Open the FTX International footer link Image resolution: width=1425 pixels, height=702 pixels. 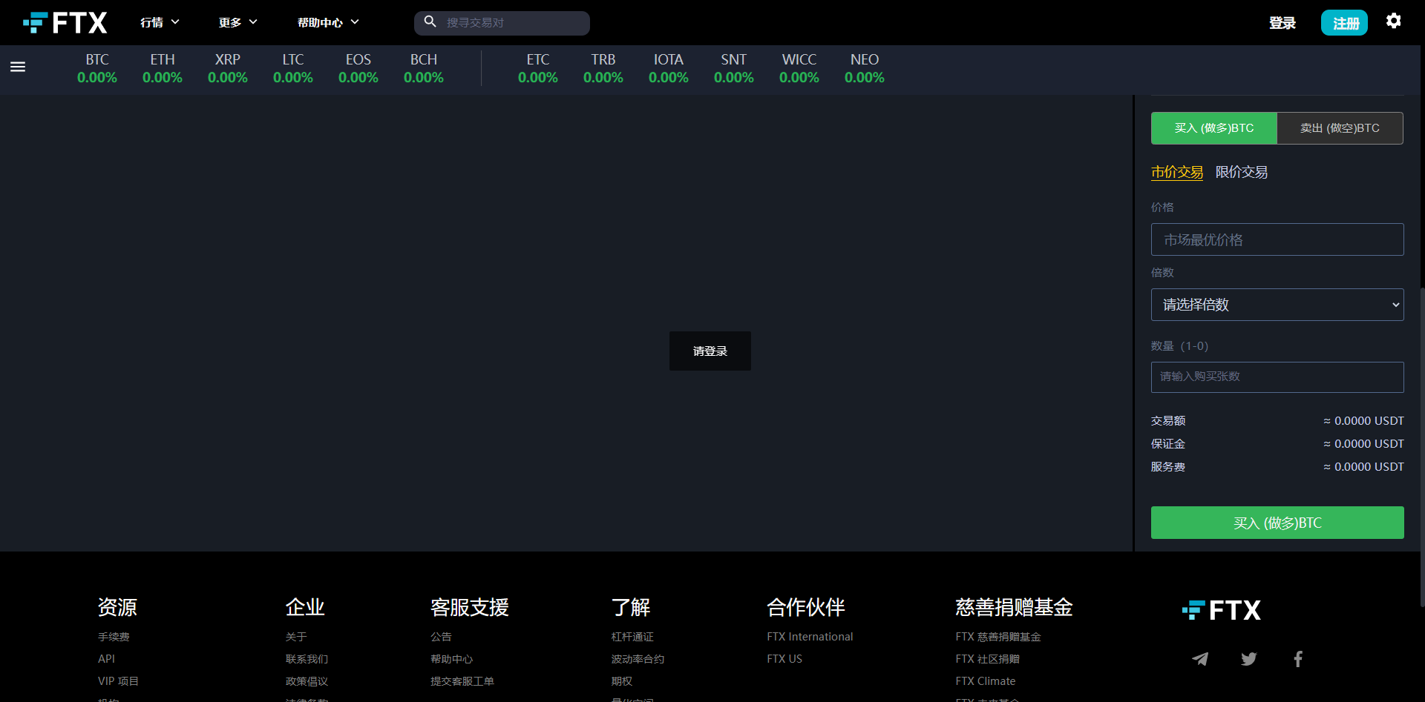pos(810,637)
